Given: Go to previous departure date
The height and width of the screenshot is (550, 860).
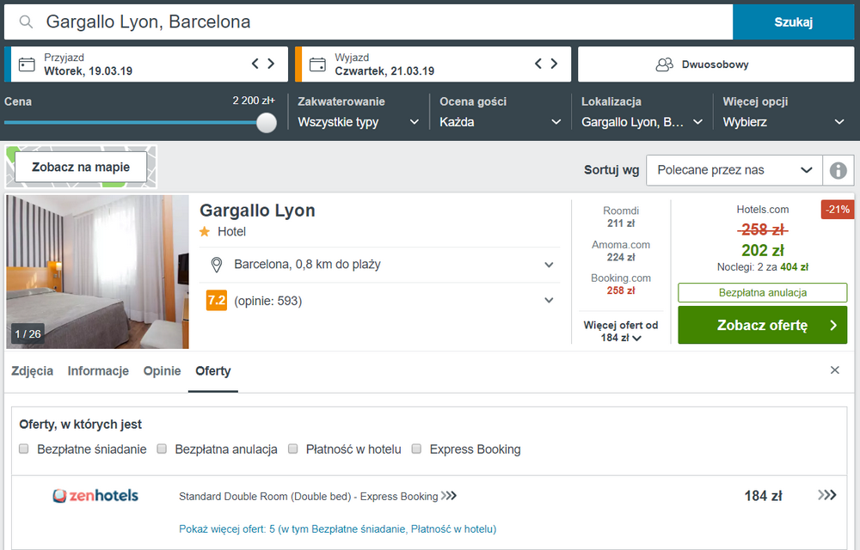Looking at the screenshot, I should 538,64.
